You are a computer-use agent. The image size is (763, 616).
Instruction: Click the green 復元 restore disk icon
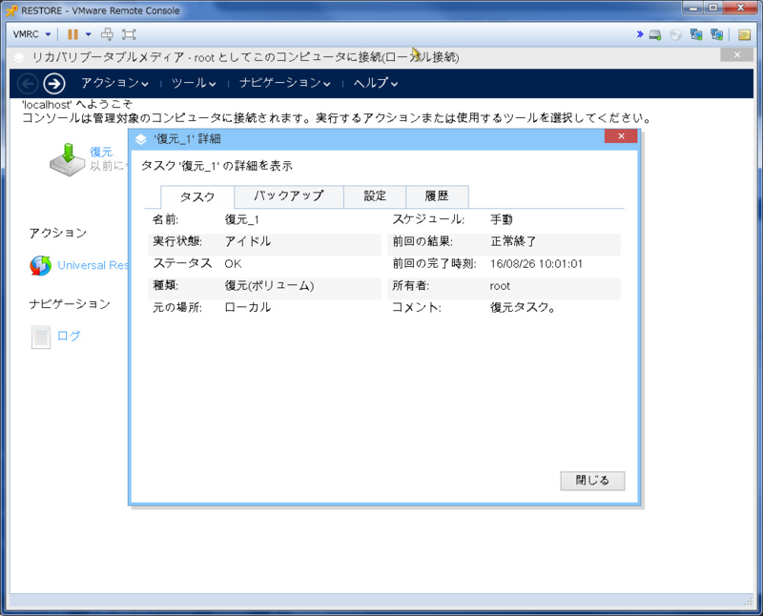68,158
